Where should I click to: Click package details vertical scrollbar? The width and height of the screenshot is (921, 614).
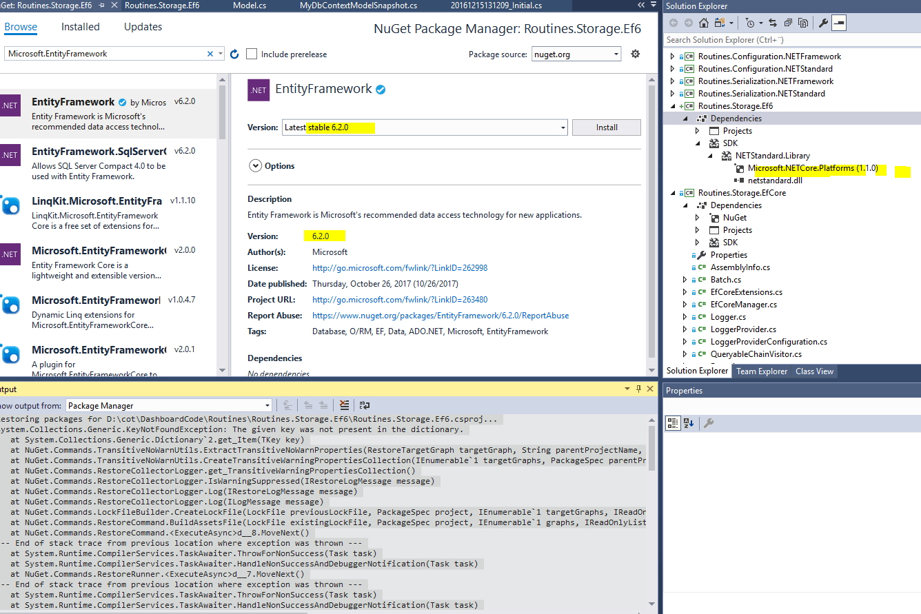point(652,224)
